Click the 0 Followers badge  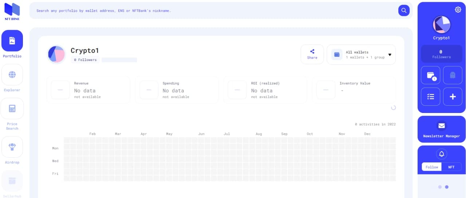coord(85,60)
